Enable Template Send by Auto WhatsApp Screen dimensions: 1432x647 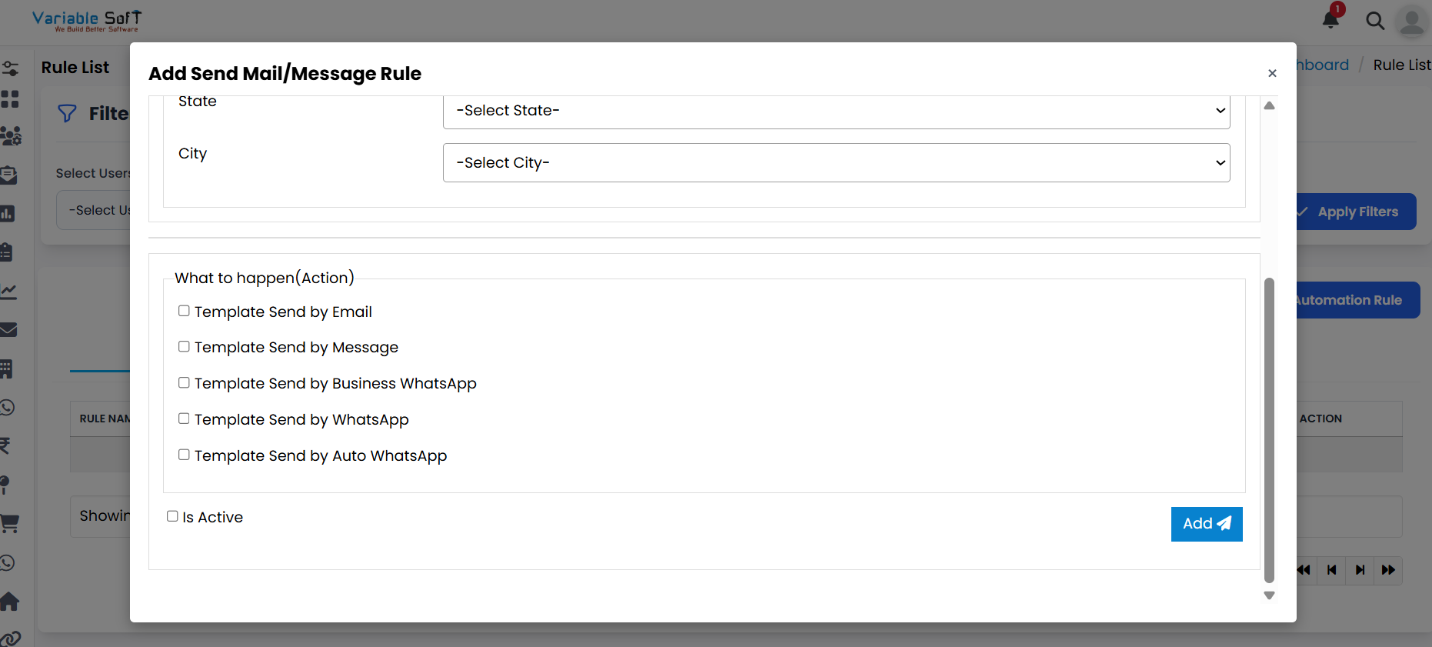(184, 455)
